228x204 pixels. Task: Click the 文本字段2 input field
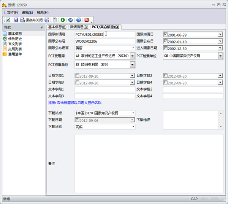[x=193, y=89]
